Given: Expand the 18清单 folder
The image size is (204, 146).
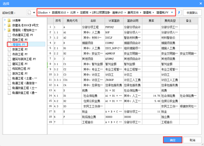Looking at the screenshot, I should tap(5, 20).
